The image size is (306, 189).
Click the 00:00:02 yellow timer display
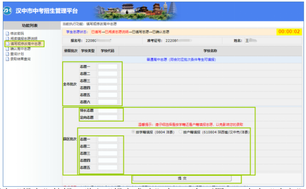click(x=289, y=32)
